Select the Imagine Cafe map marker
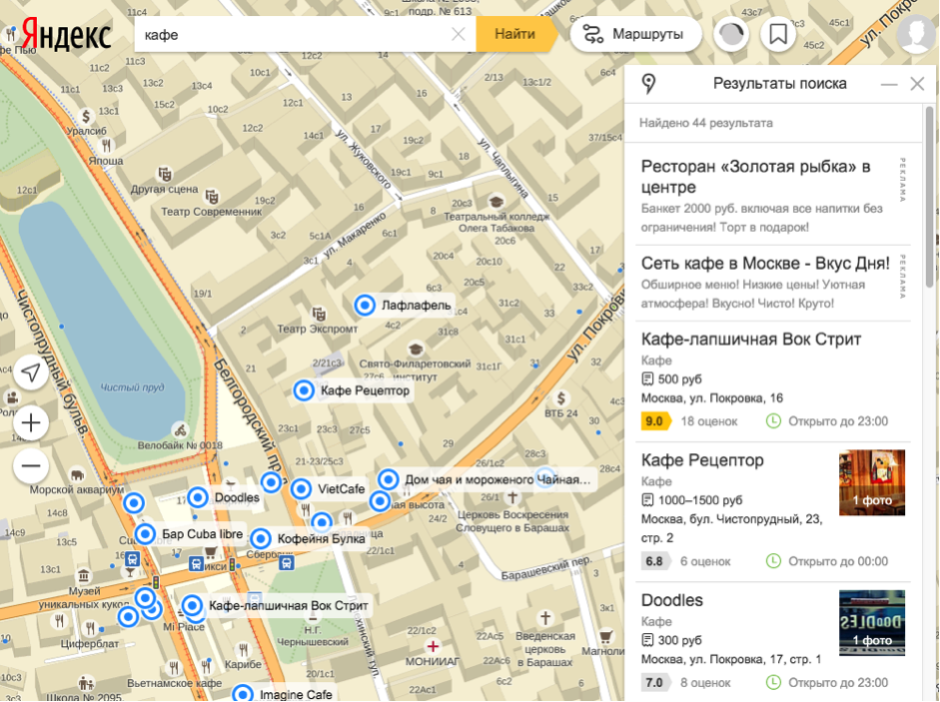 point(243,694)
